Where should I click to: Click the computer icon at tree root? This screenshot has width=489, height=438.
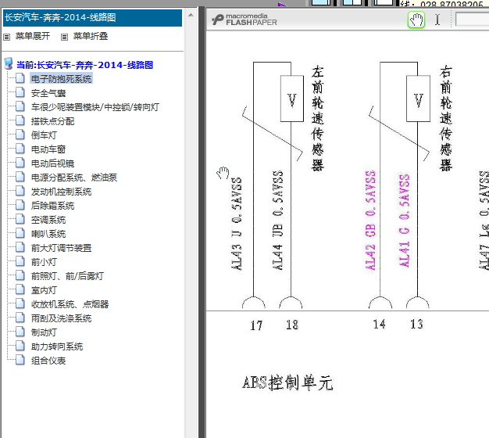[9, 63]
